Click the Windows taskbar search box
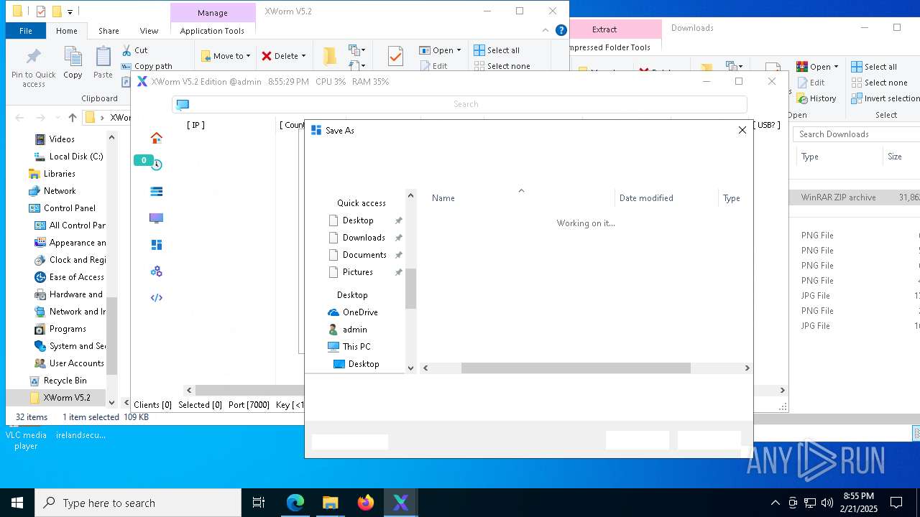 tap(138, 503)
